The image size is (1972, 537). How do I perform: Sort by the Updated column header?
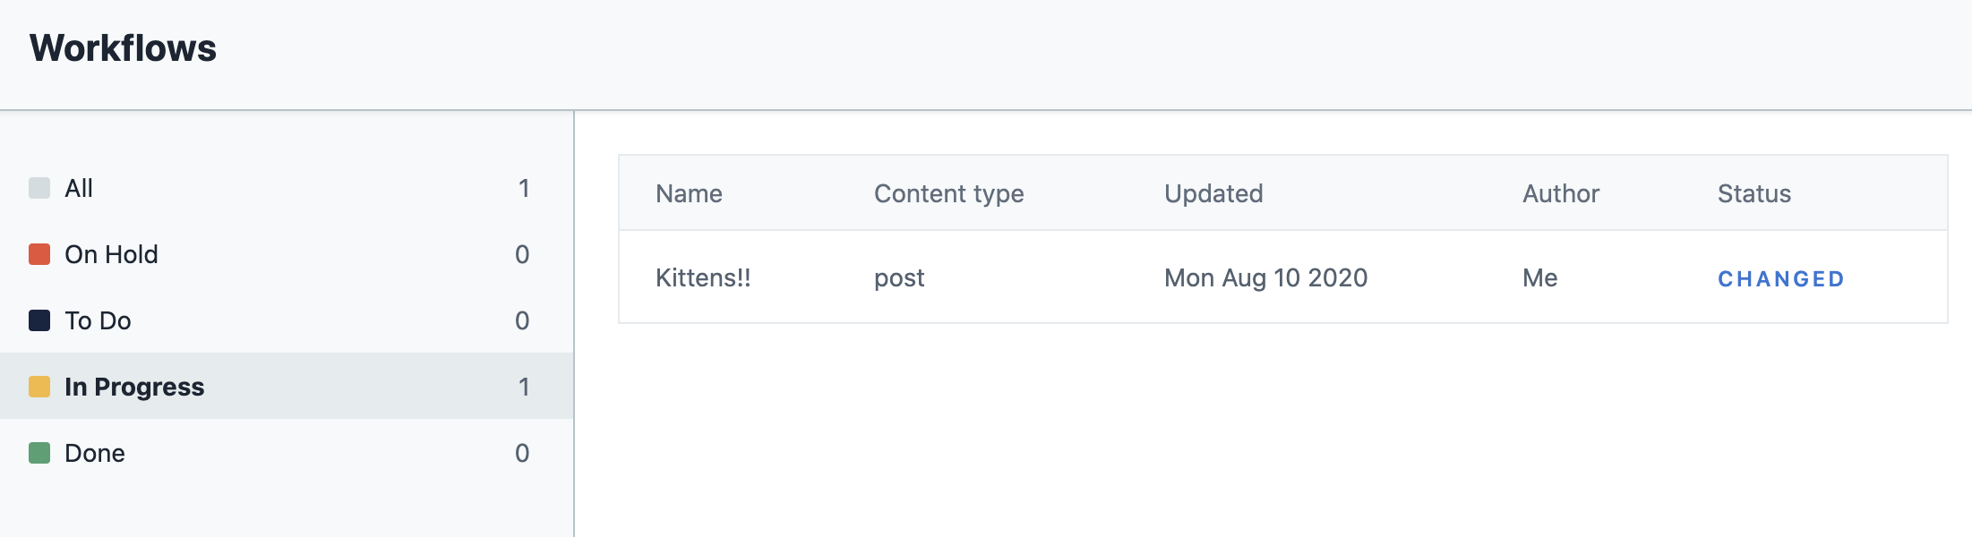1213,193
